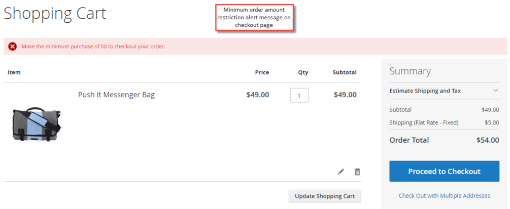
Task: Click the Item column header
Action: coord(14,72)
